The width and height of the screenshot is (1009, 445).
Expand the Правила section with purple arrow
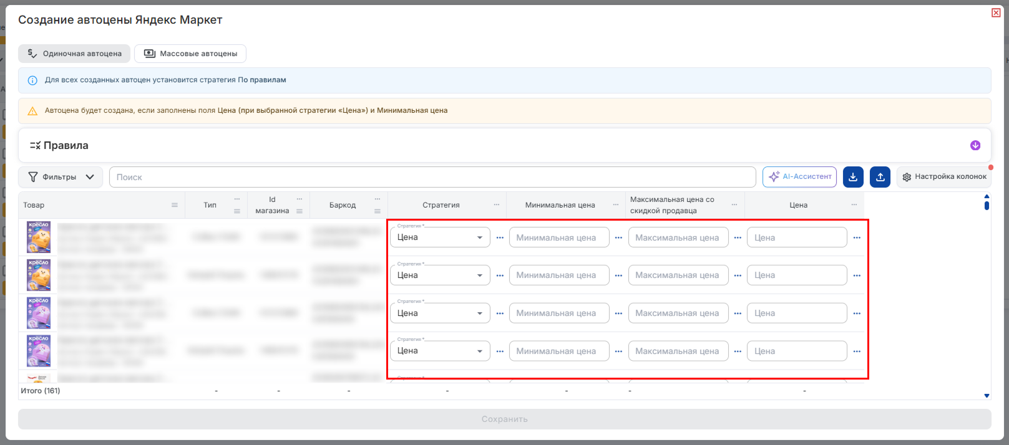coord(975,145)
